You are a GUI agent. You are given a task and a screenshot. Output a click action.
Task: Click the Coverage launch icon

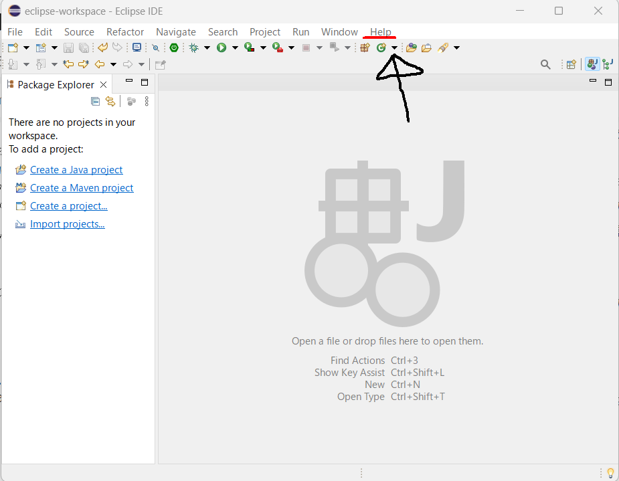249,47
